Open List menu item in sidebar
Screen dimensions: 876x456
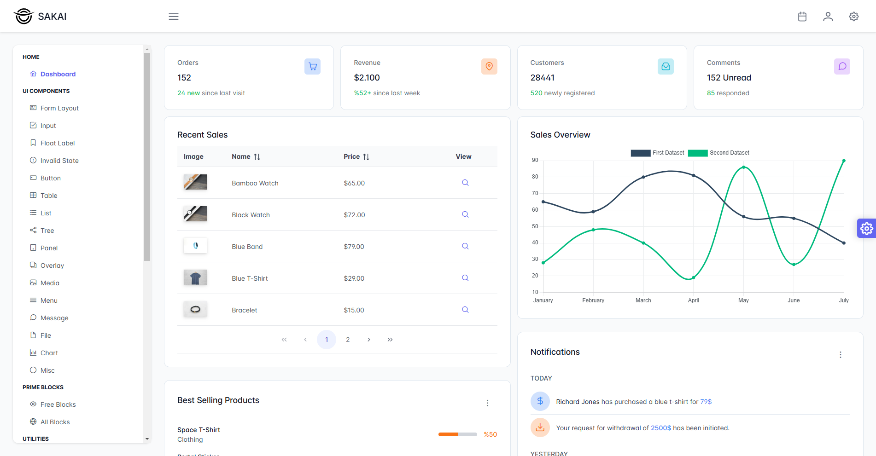click(41, 213)
